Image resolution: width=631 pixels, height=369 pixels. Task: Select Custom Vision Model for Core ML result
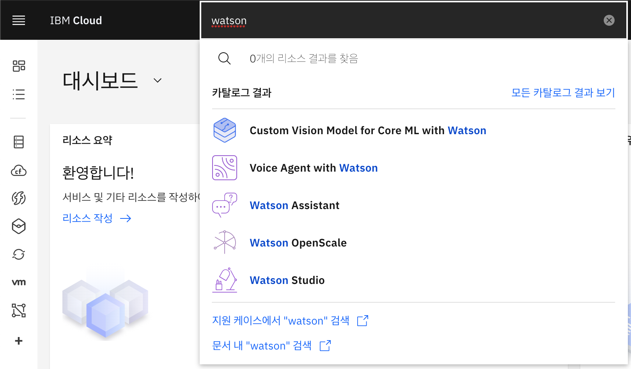tap(413, 130)
